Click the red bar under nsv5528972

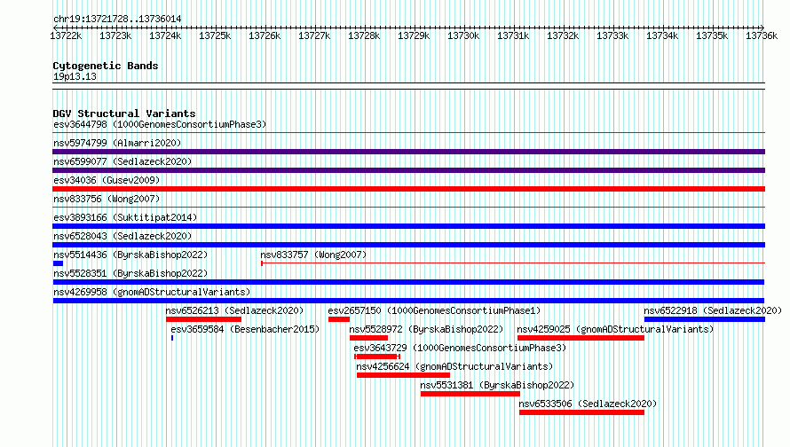point(368,338)
